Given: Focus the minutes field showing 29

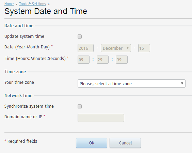Looking at the screenshot, I should (x=102, y=60).
